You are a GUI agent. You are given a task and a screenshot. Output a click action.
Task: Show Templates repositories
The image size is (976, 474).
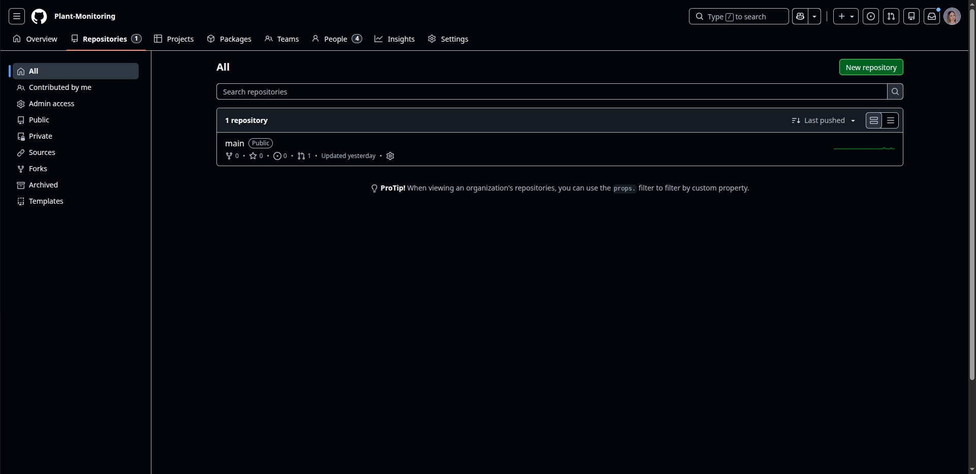coord(76,201)
